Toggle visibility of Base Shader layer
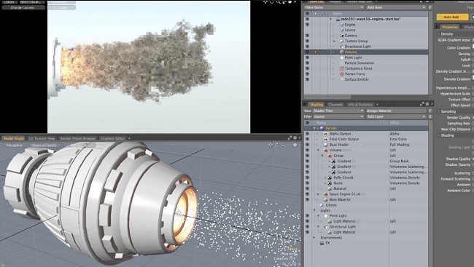The image size is (474, 267). click(307, 145)
